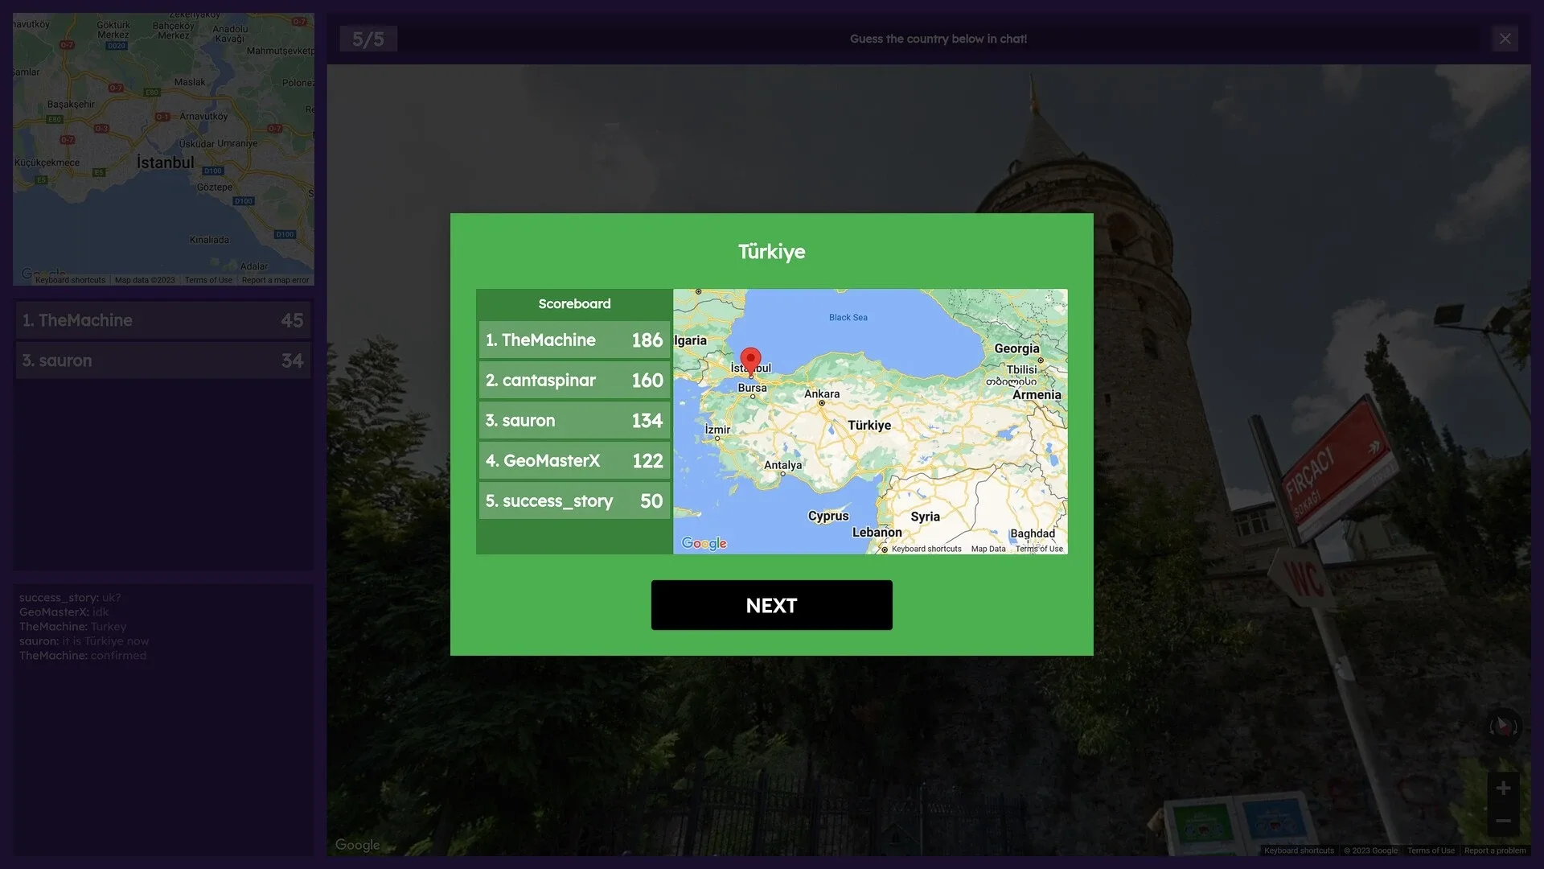Click the 5/5 round counter

click(x=368, y=39)
